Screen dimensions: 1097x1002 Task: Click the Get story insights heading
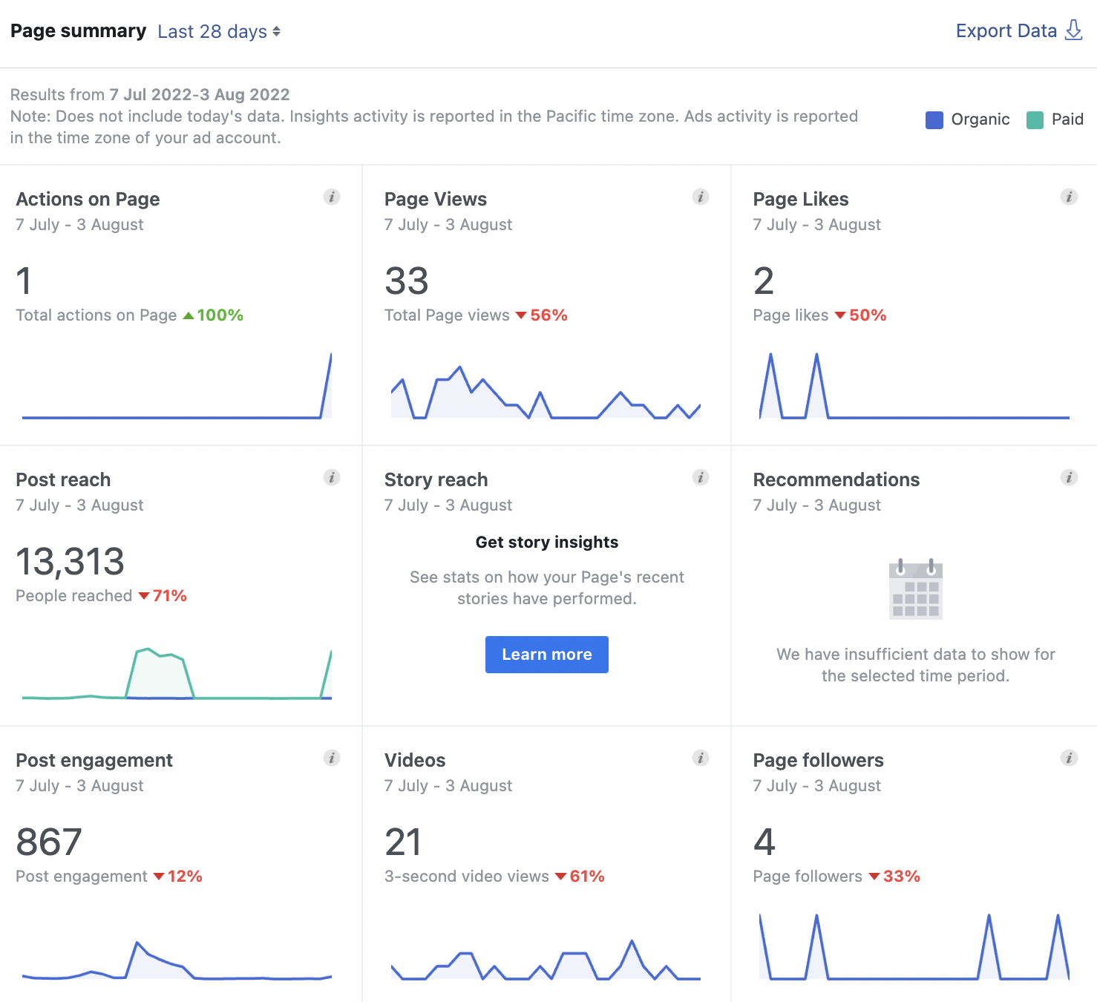(547, 542)
